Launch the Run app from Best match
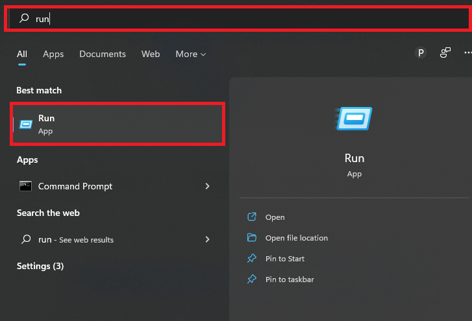Screen dimensions: 472x321 point(117,124)
